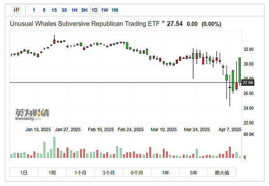Click the (0.00%) change percentage
The image size is (269, 186).
pyautogui.click(x=211, y=24)
